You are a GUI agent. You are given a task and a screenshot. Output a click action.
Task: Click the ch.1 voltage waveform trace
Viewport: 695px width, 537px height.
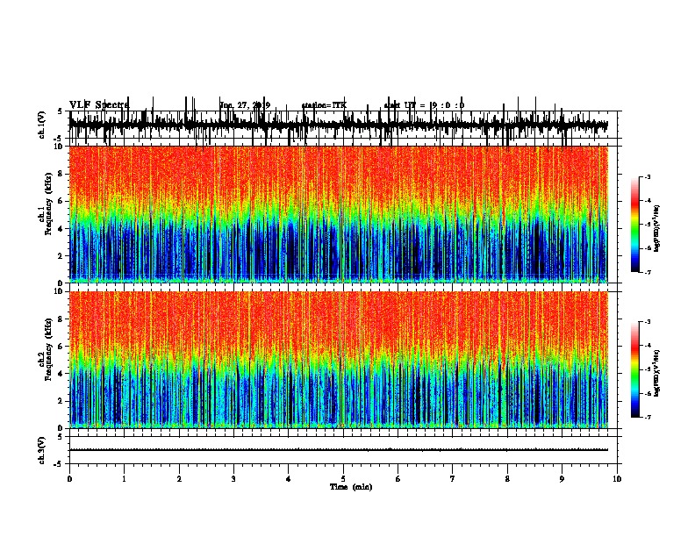tap(338, 125)
